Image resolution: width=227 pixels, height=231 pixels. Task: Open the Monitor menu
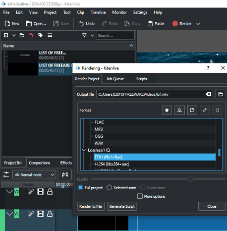(120, 12)
